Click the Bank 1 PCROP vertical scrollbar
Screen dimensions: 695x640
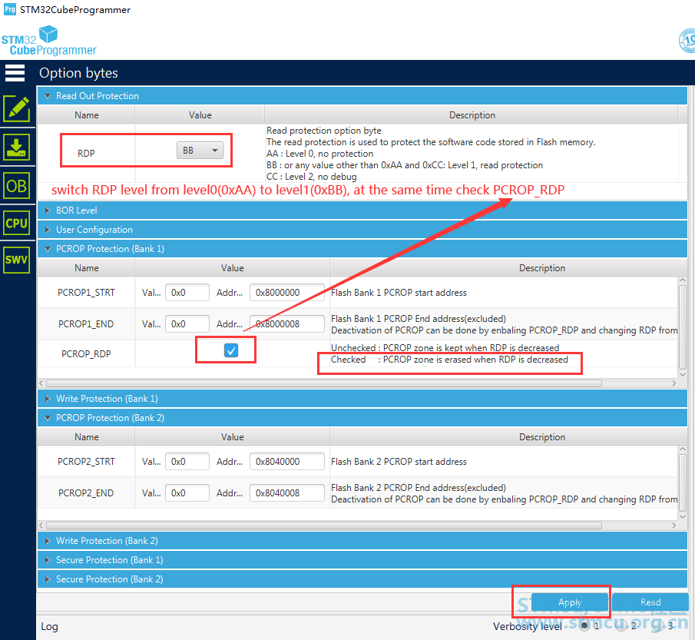tap(683, 327)
